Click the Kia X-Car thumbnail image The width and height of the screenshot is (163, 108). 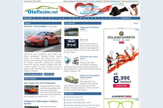(71, 44)
